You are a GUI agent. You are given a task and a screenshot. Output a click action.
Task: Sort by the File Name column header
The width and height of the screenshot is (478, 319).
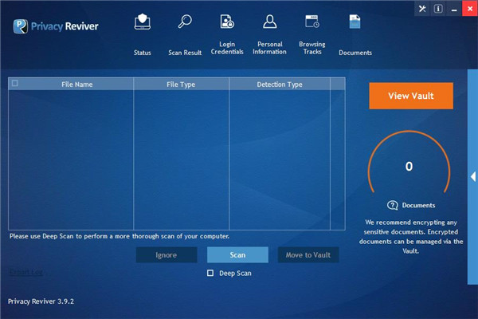click(76, 85)
